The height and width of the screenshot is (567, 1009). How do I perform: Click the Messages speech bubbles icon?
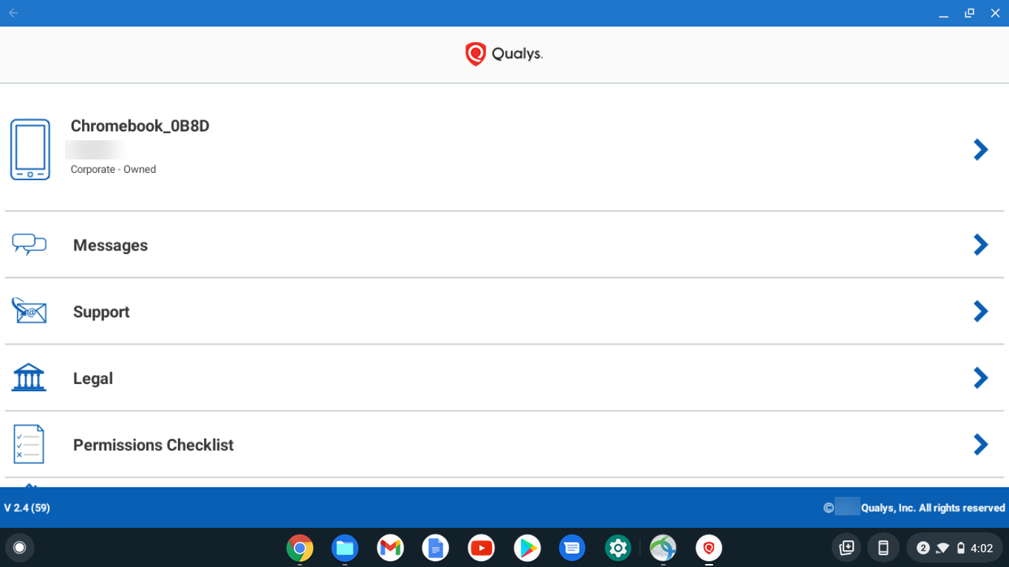click(x=30, y=244)
